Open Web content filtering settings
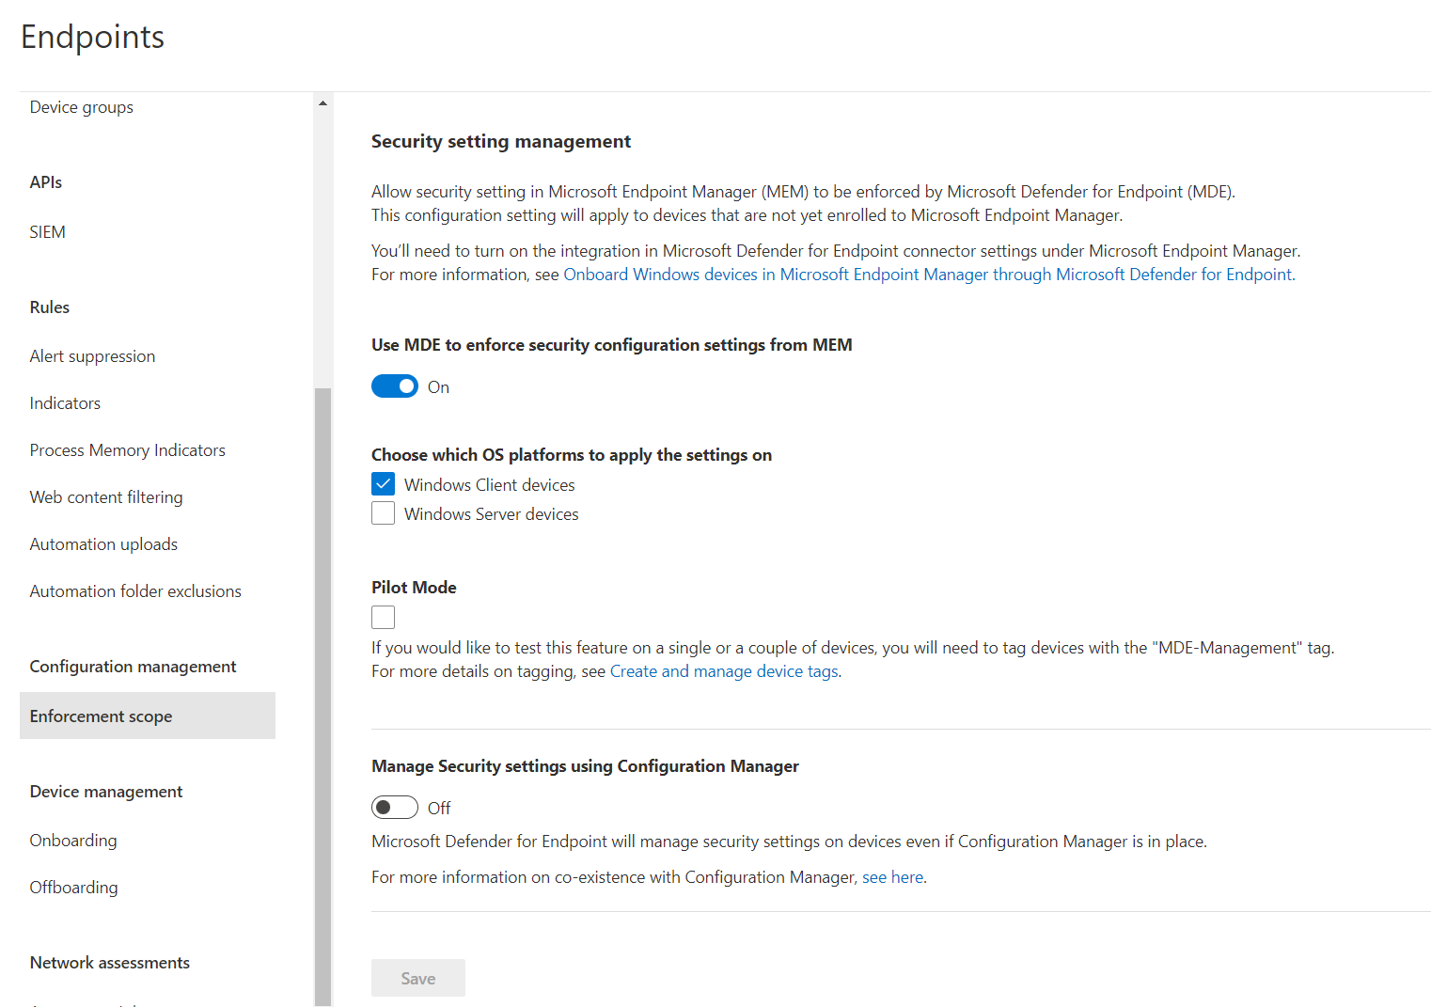This screenshot has height=1007, width=1431. (106, 496)
